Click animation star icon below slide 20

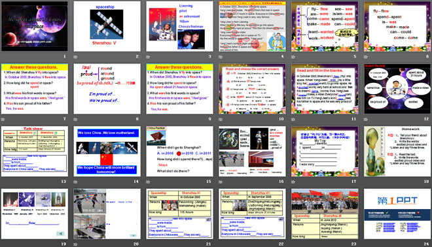click(75, 244)
